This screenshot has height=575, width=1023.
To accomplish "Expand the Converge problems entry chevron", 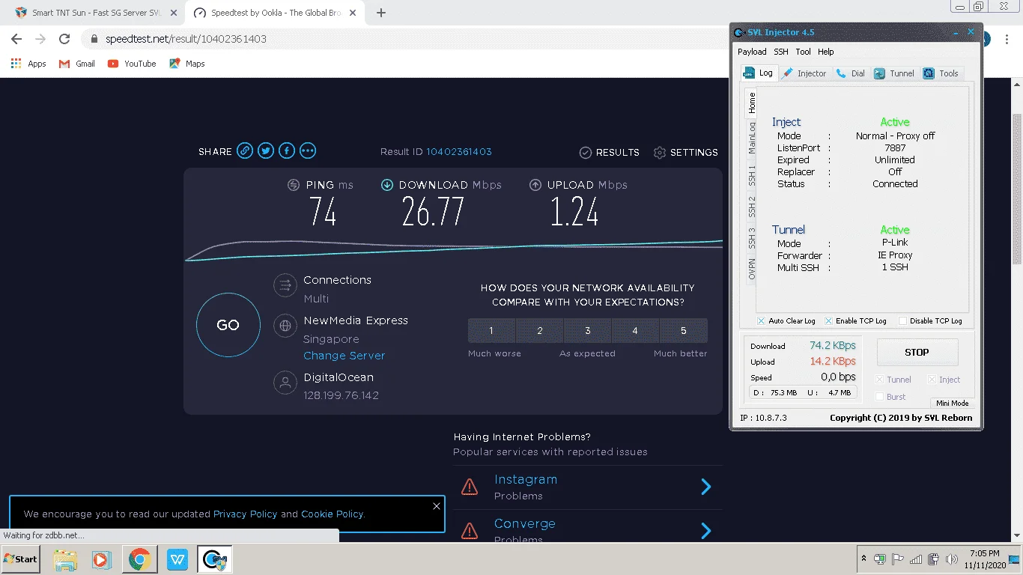I will 705,530.
